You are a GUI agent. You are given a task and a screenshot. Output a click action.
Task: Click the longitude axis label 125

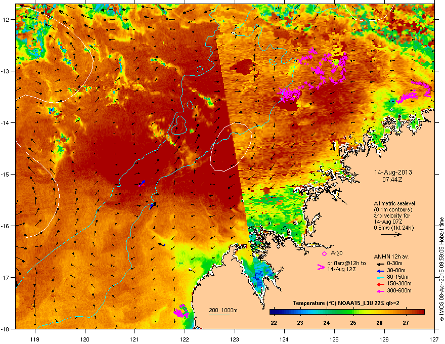pos(334,339)
